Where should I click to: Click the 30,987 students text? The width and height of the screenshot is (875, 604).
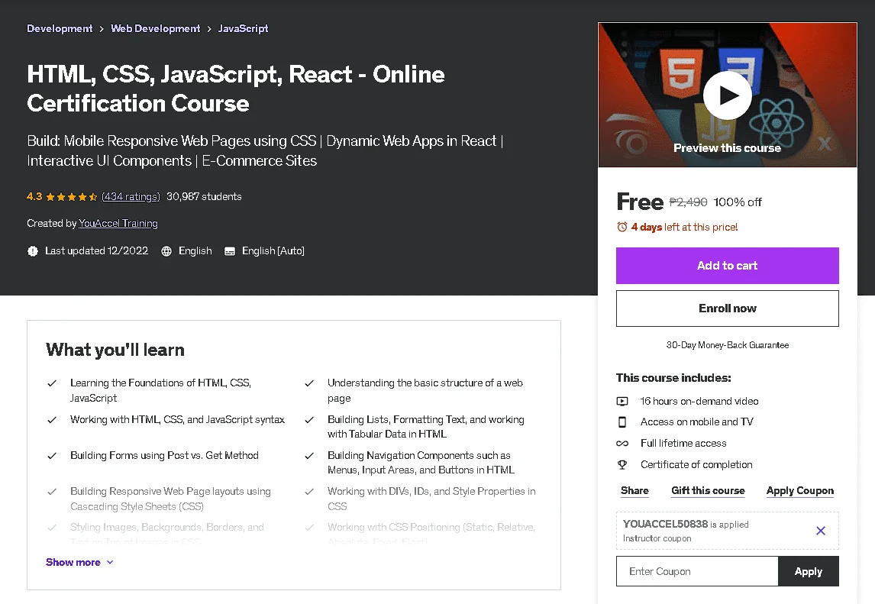204,196
